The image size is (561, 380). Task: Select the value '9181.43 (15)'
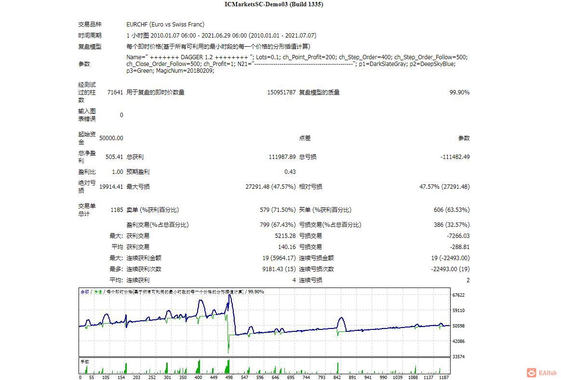pyautogui.click(x=279, y=269)
